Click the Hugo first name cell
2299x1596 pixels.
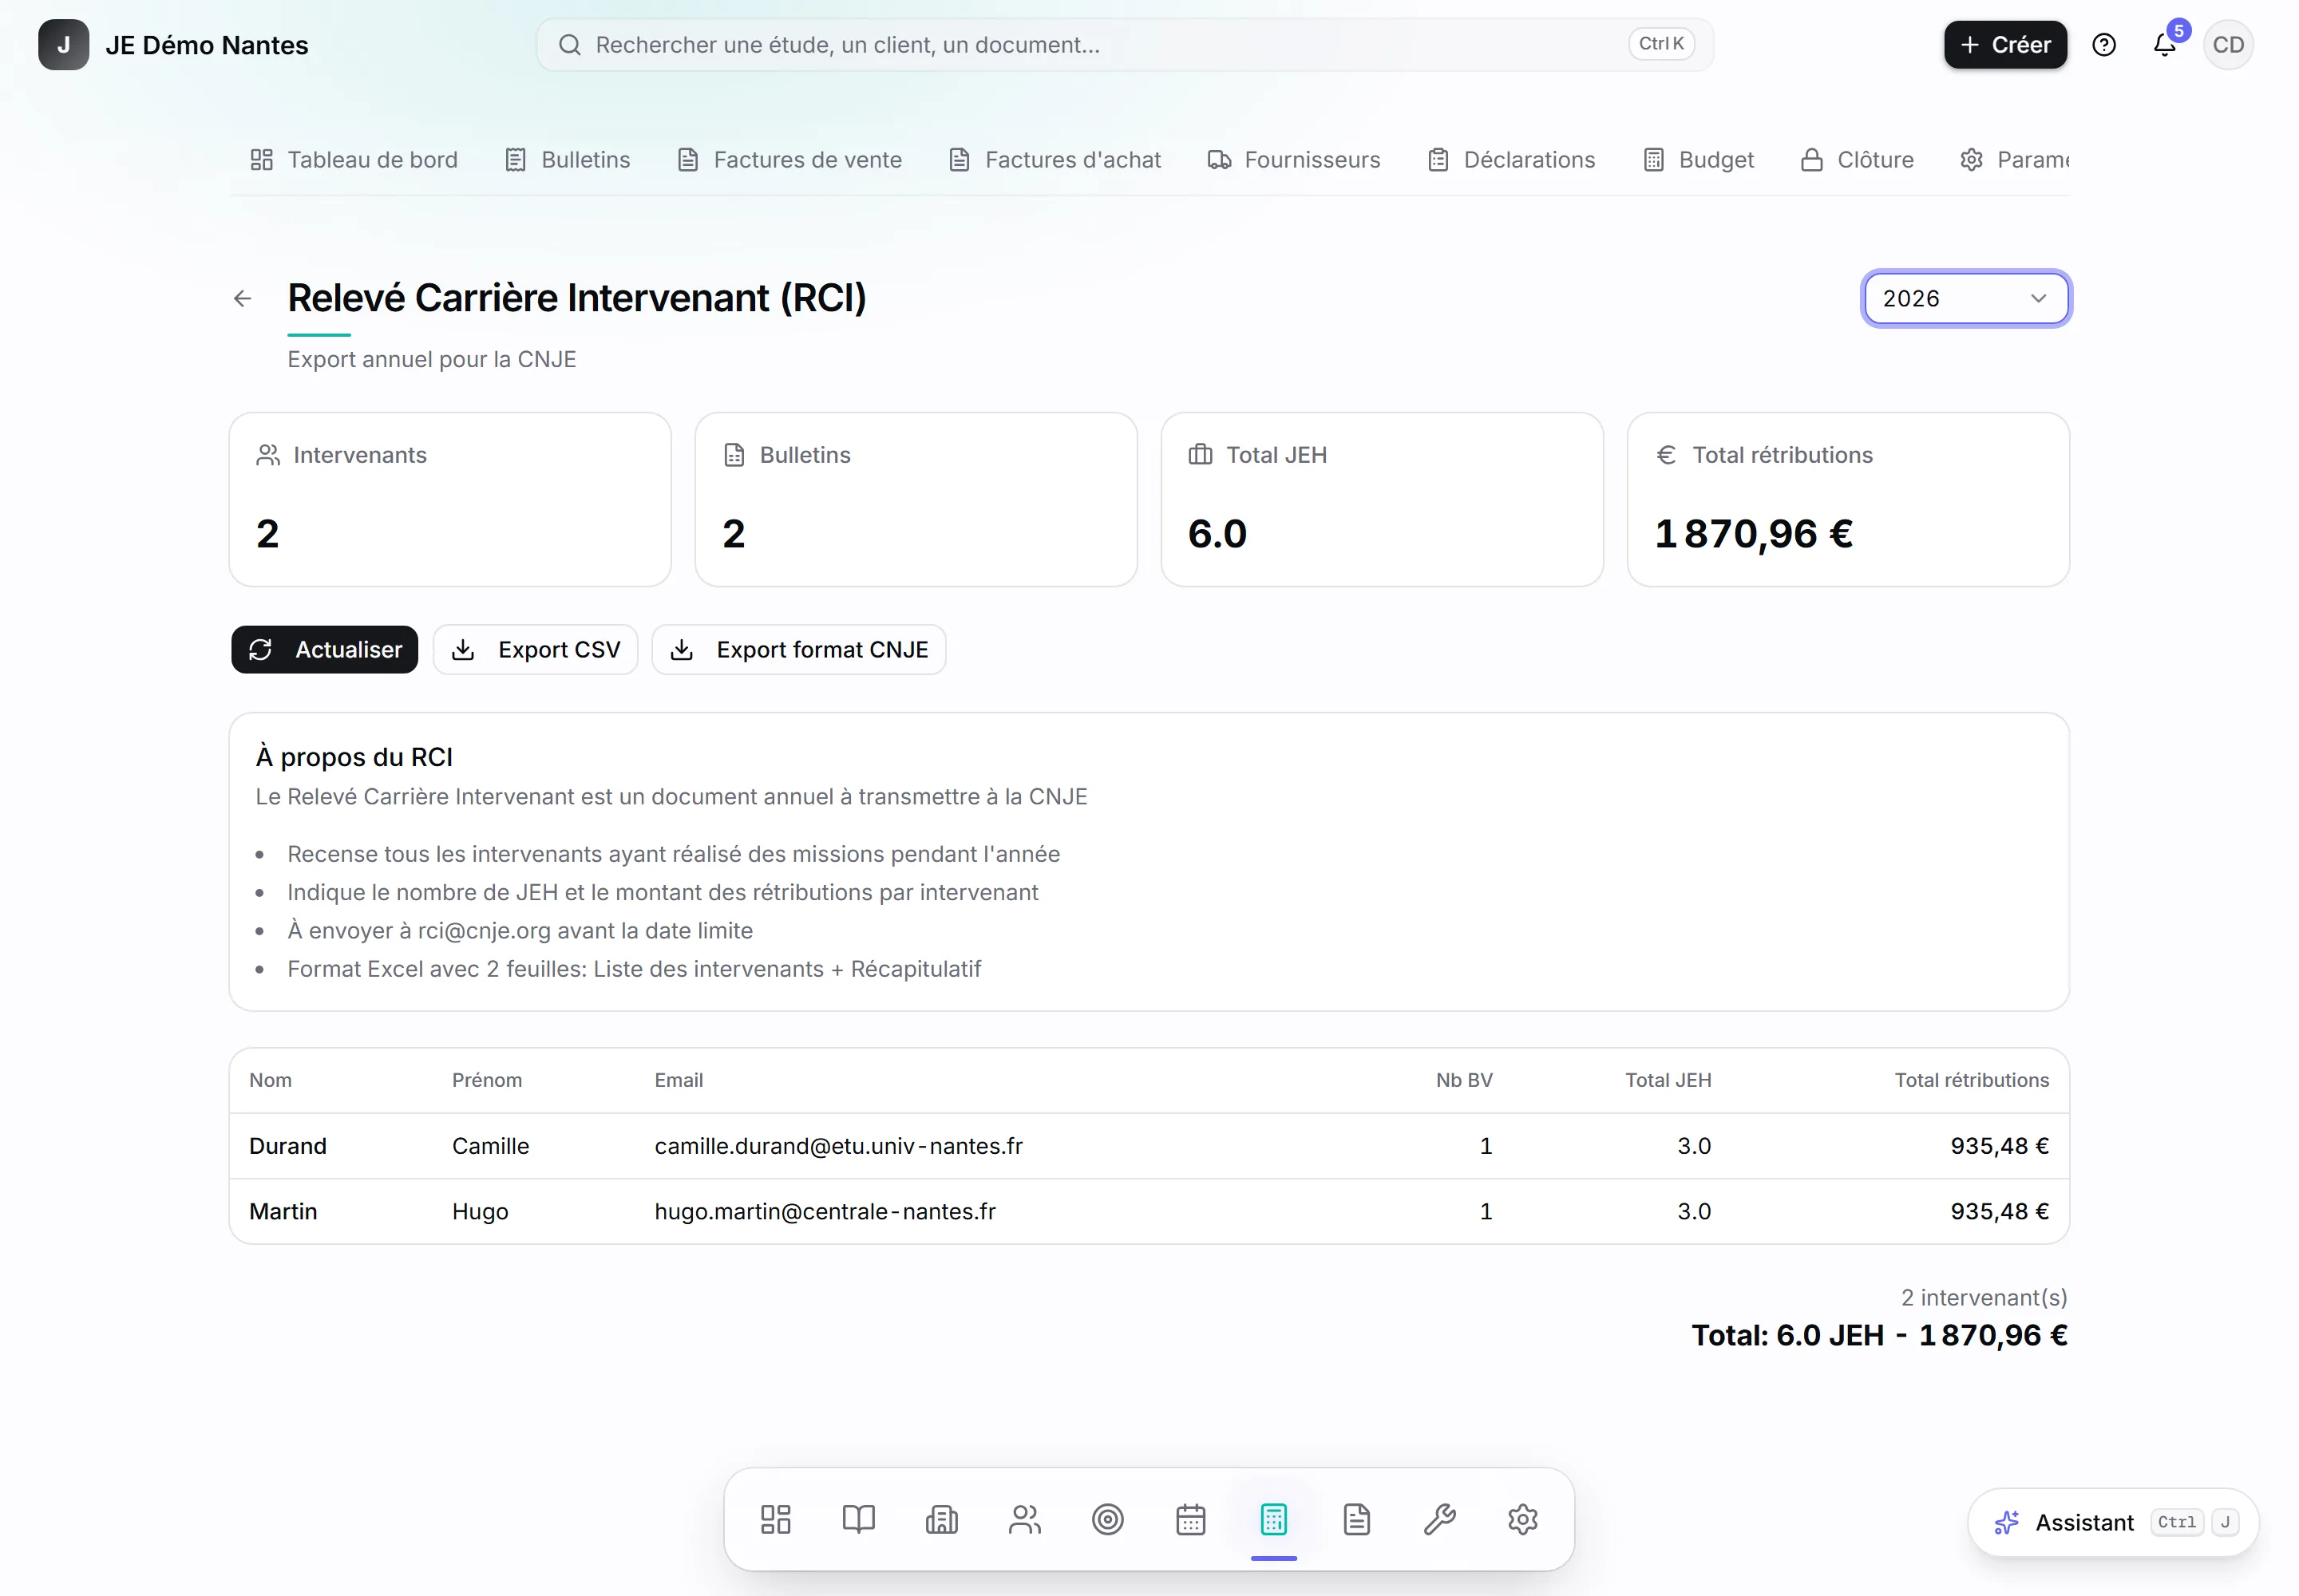coord(481,1211)
